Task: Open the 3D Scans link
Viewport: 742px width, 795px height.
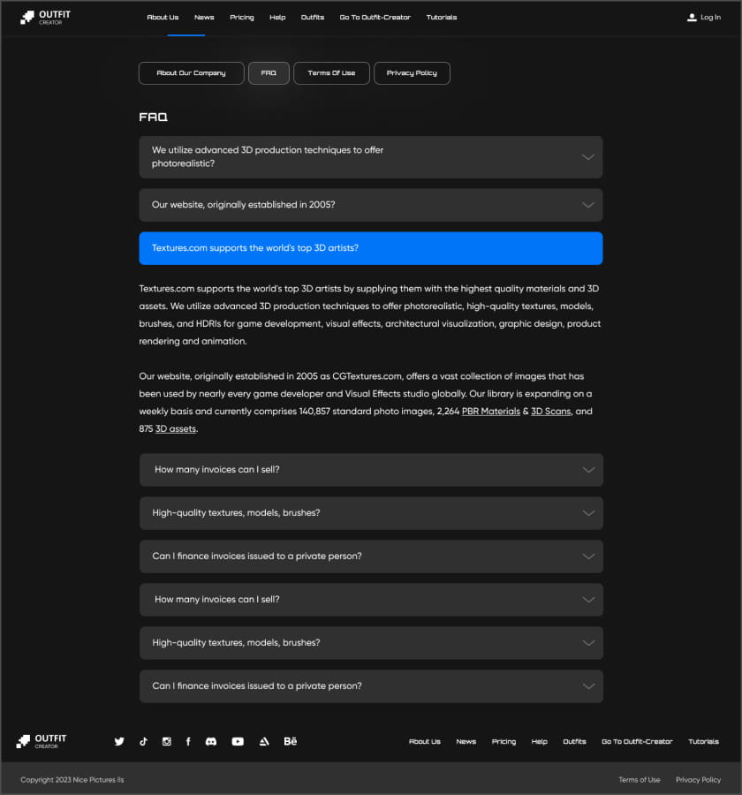Action: (x=550, y=412)
